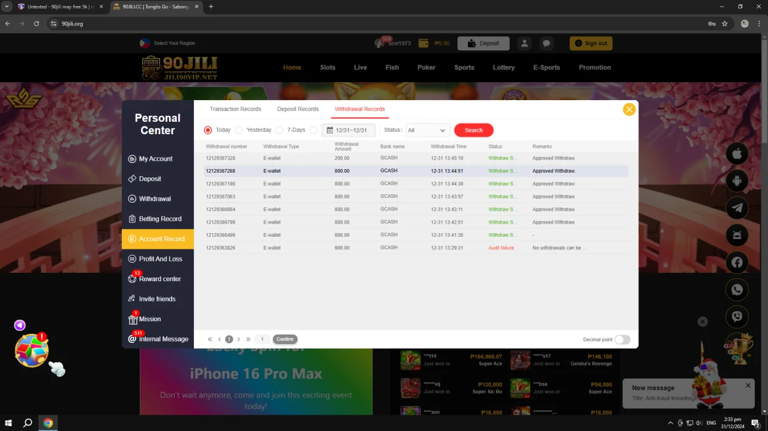The height and width of the screenshot is (431, 768).
Task: Open the Select Your Region selector
Action: [x=174, y=43]
